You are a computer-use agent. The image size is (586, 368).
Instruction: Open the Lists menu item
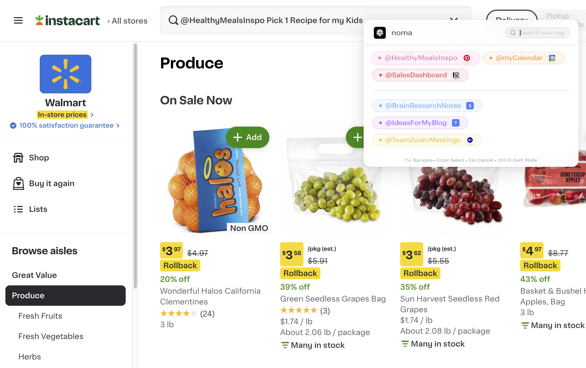38,209
